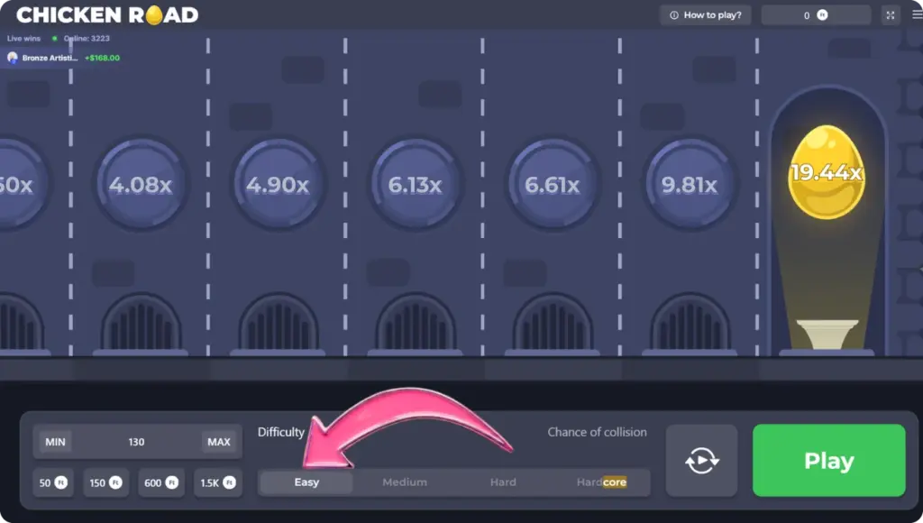Choose the 600 quick bet chip
The width and height of the screenshot is (923, 523).
tap(160, 483)
